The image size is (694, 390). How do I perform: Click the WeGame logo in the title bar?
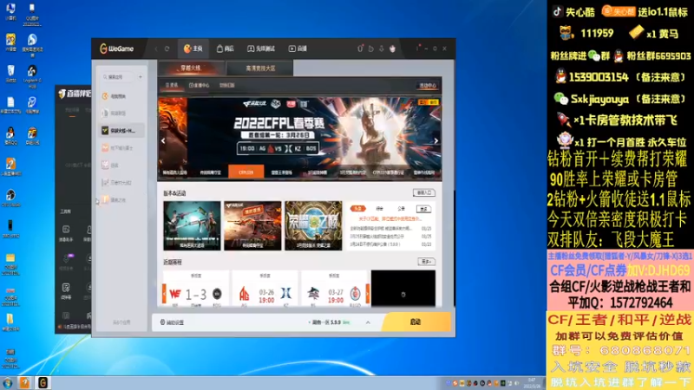pyautogui.click(x=116, y=49)
